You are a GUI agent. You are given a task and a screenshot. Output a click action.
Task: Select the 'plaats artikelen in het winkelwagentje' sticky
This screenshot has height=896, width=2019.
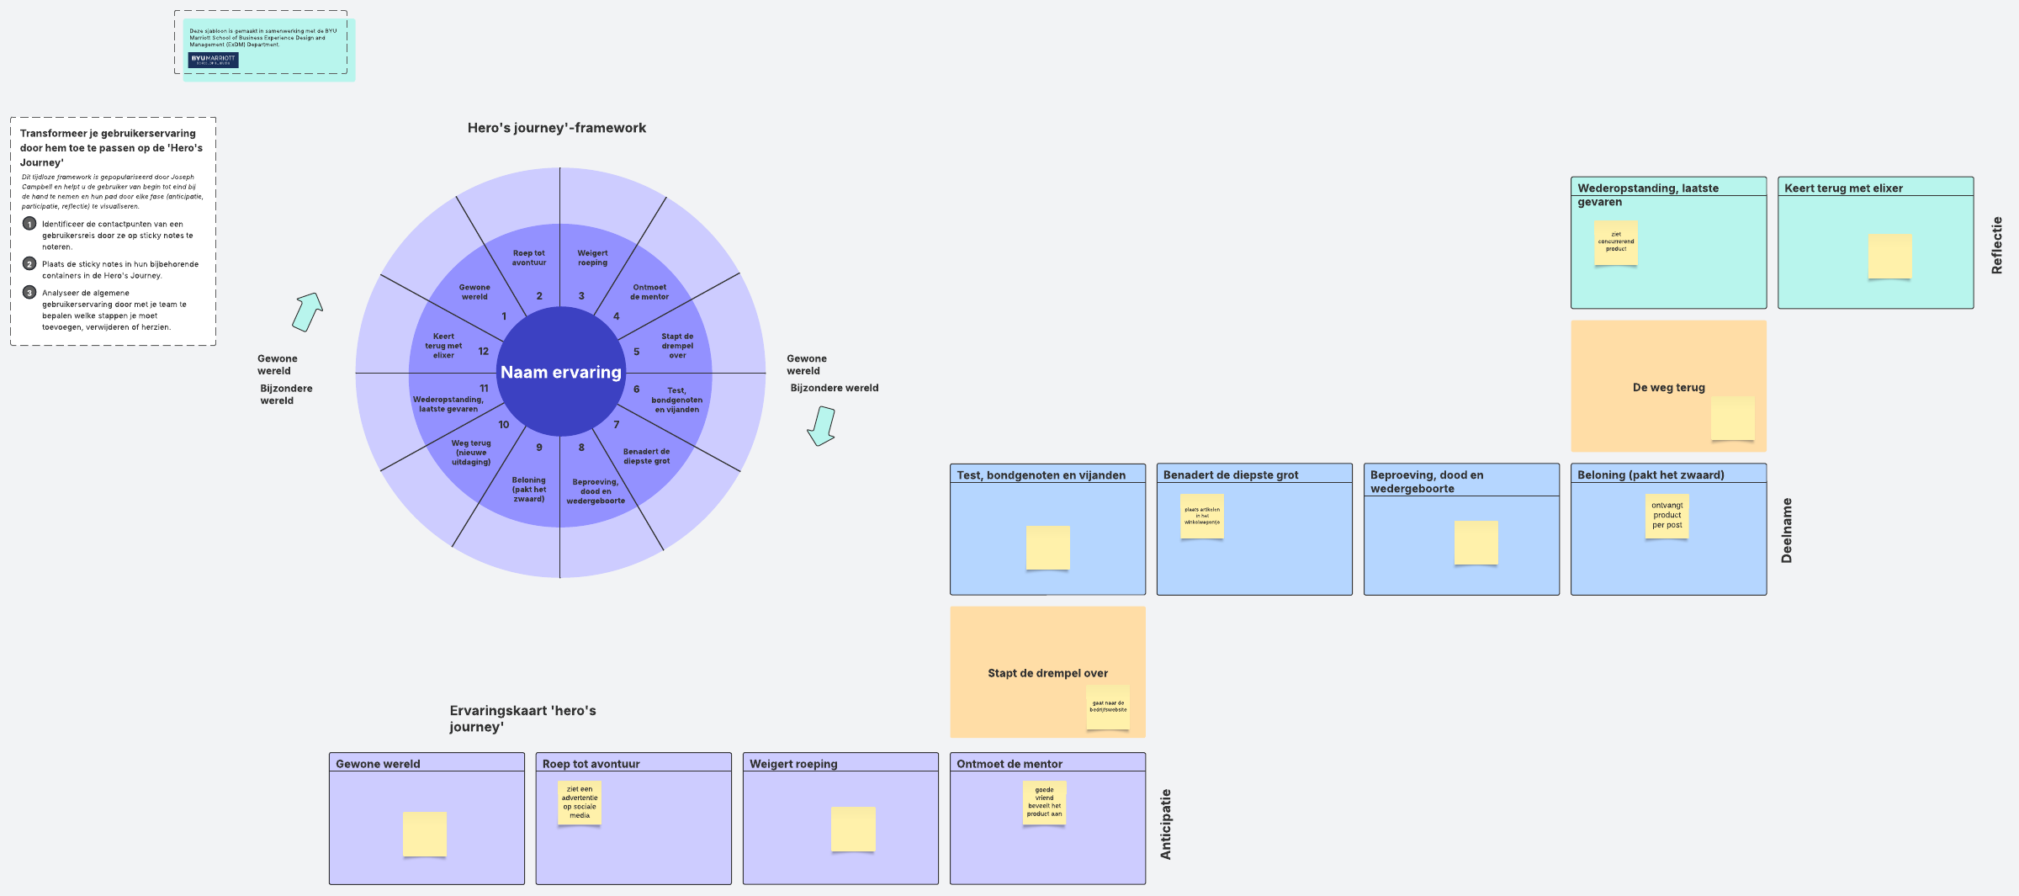pyautogui.click(x=1202, y=516)
